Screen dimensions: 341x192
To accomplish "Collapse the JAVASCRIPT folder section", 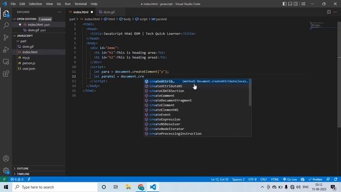I will click(25, 36).
